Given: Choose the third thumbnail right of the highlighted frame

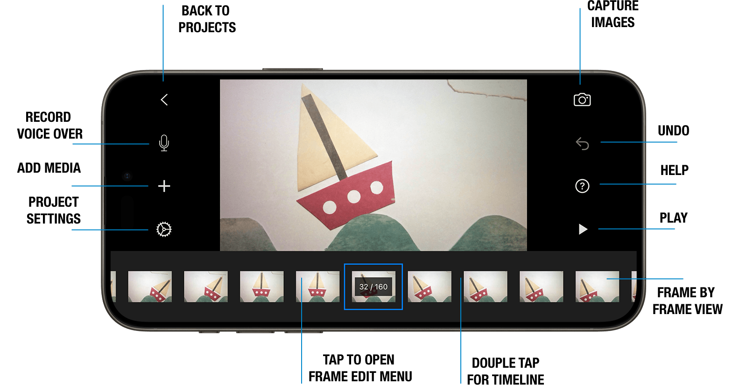Looking at the screenshot, I should pos(542,287).
